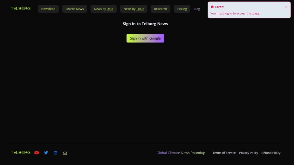Viewport: 294px width, 165px height.
Task: Open the LinkedIn icon in footer
Action: 56,153
